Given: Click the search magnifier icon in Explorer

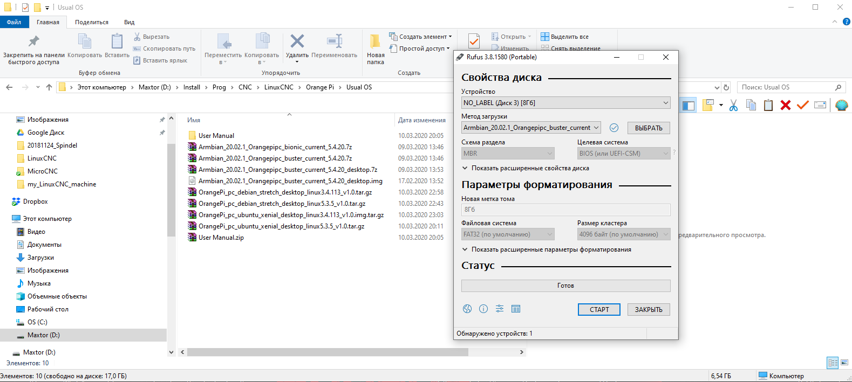Looking at the screenshot, I should [838, 87].
